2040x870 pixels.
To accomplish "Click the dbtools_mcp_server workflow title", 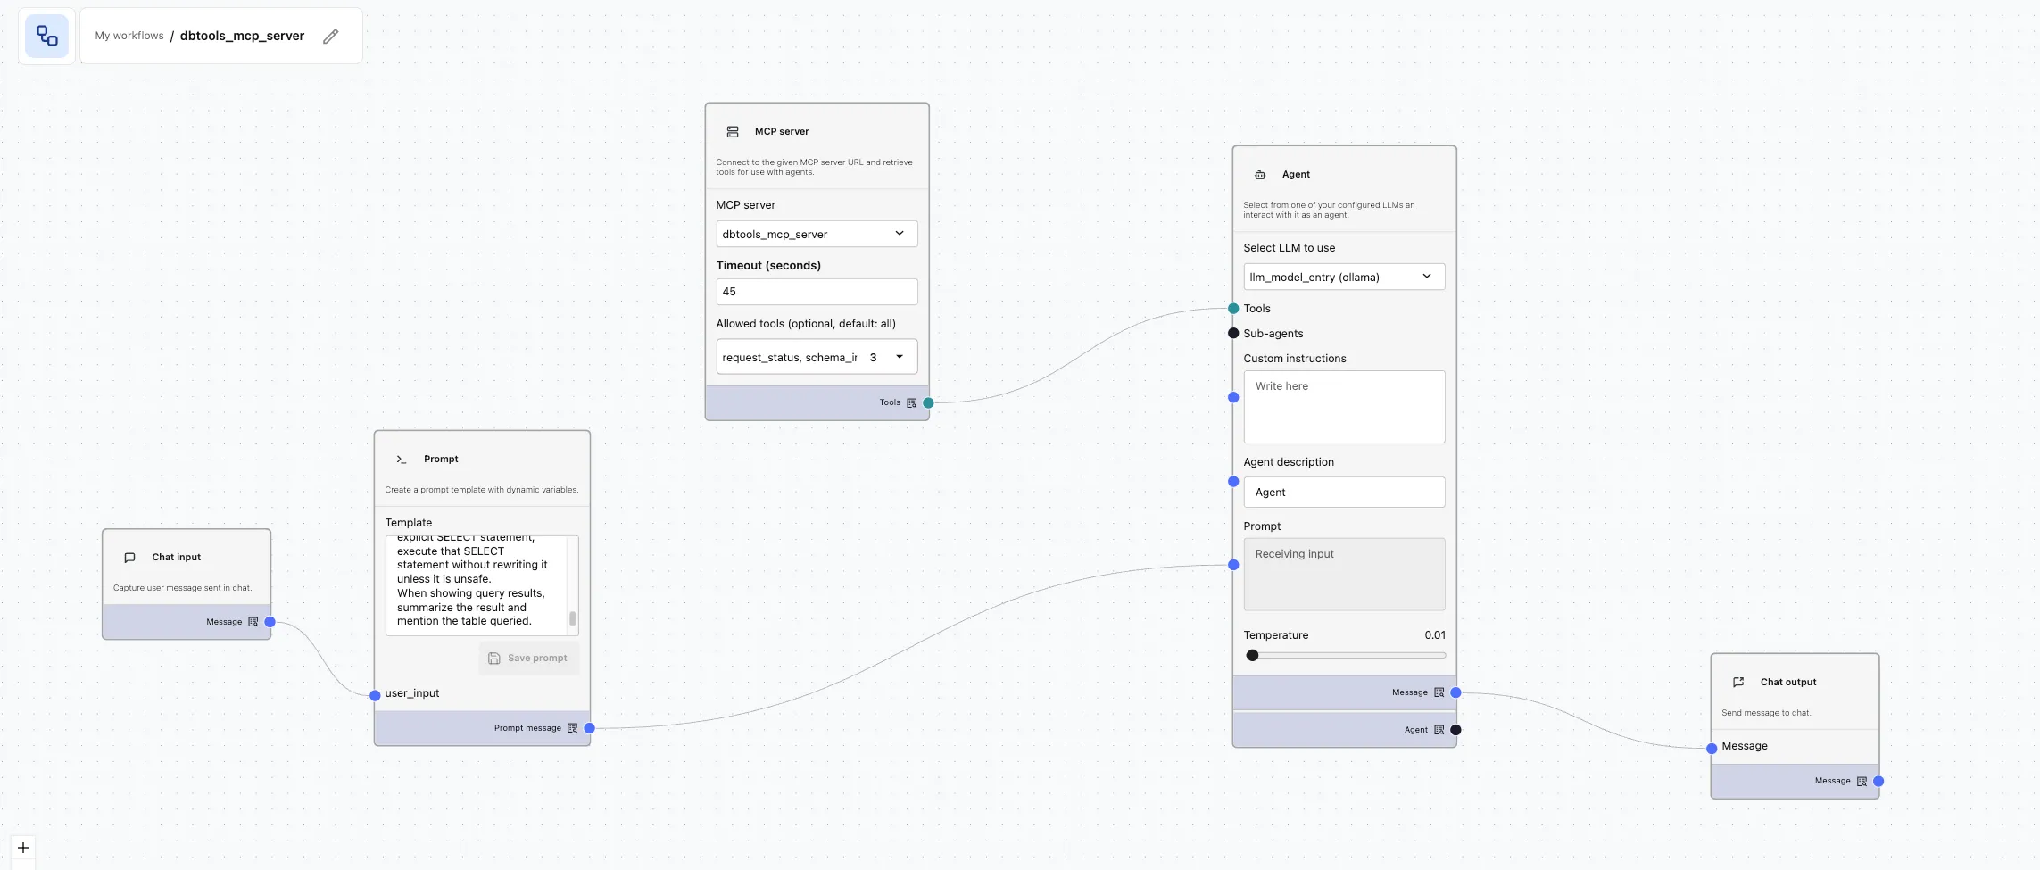I will click(242, 36).
